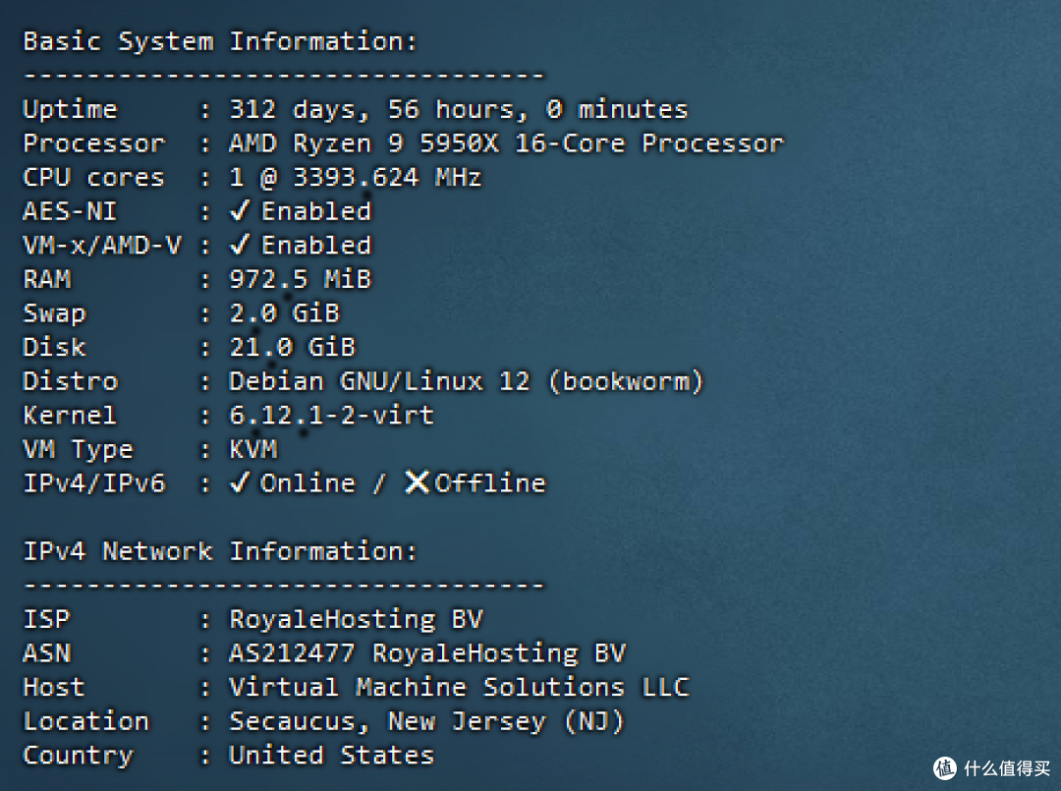The height and width of the screenshot is (791, 1061).
Task: Select the ASN value 'AS212477 RoyaleHosting BV'
Action: point(427,653)
